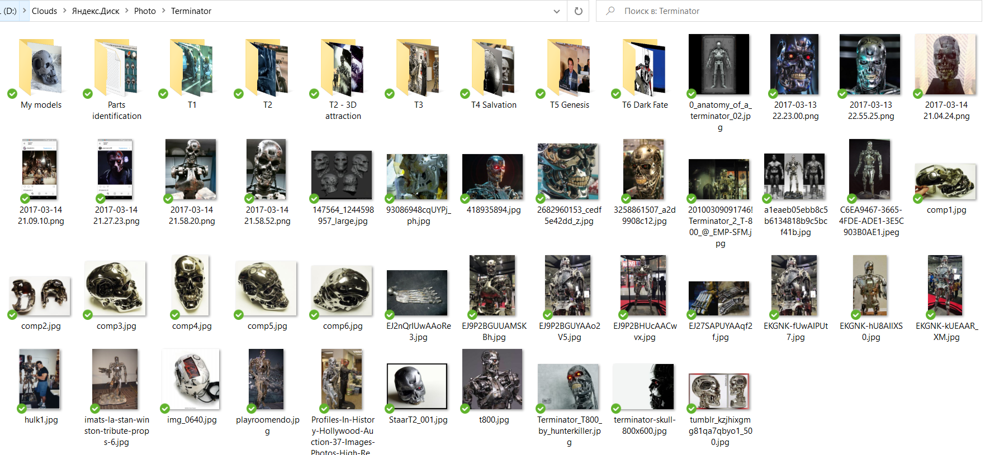Image resolution: width=985 pixels, height=455 pixels.
Task: Expand the chevron after Photo in breadcrumb
Action: [163, 11]
